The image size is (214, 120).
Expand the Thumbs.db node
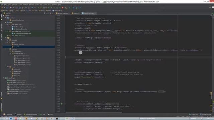coord(10,51)
